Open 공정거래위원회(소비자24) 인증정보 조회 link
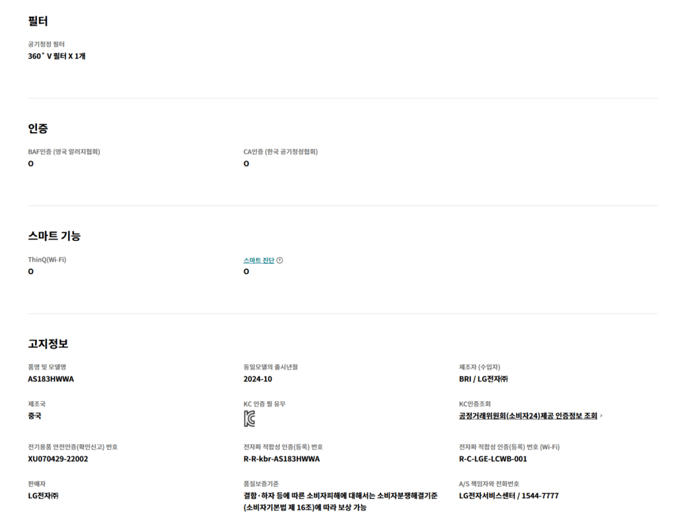Screen dimensions: 690x513 (x=528, y=416)
